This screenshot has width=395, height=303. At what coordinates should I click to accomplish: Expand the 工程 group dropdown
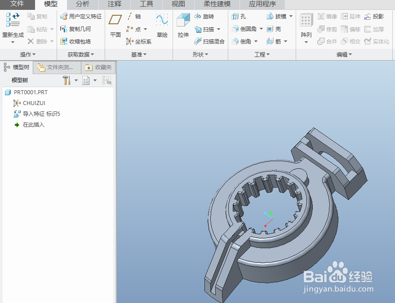[262, 54]
